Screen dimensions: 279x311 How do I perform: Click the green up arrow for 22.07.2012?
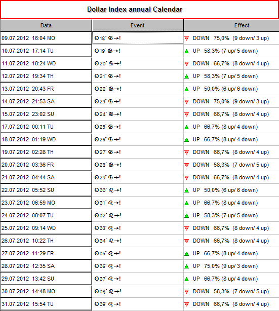[x=187, y=190]
